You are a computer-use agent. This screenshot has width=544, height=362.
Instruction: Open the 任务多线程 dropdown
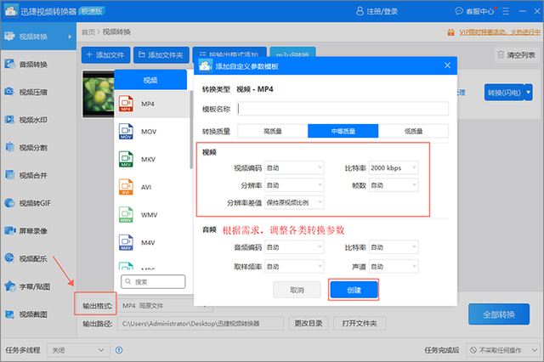tap(78, 350)
